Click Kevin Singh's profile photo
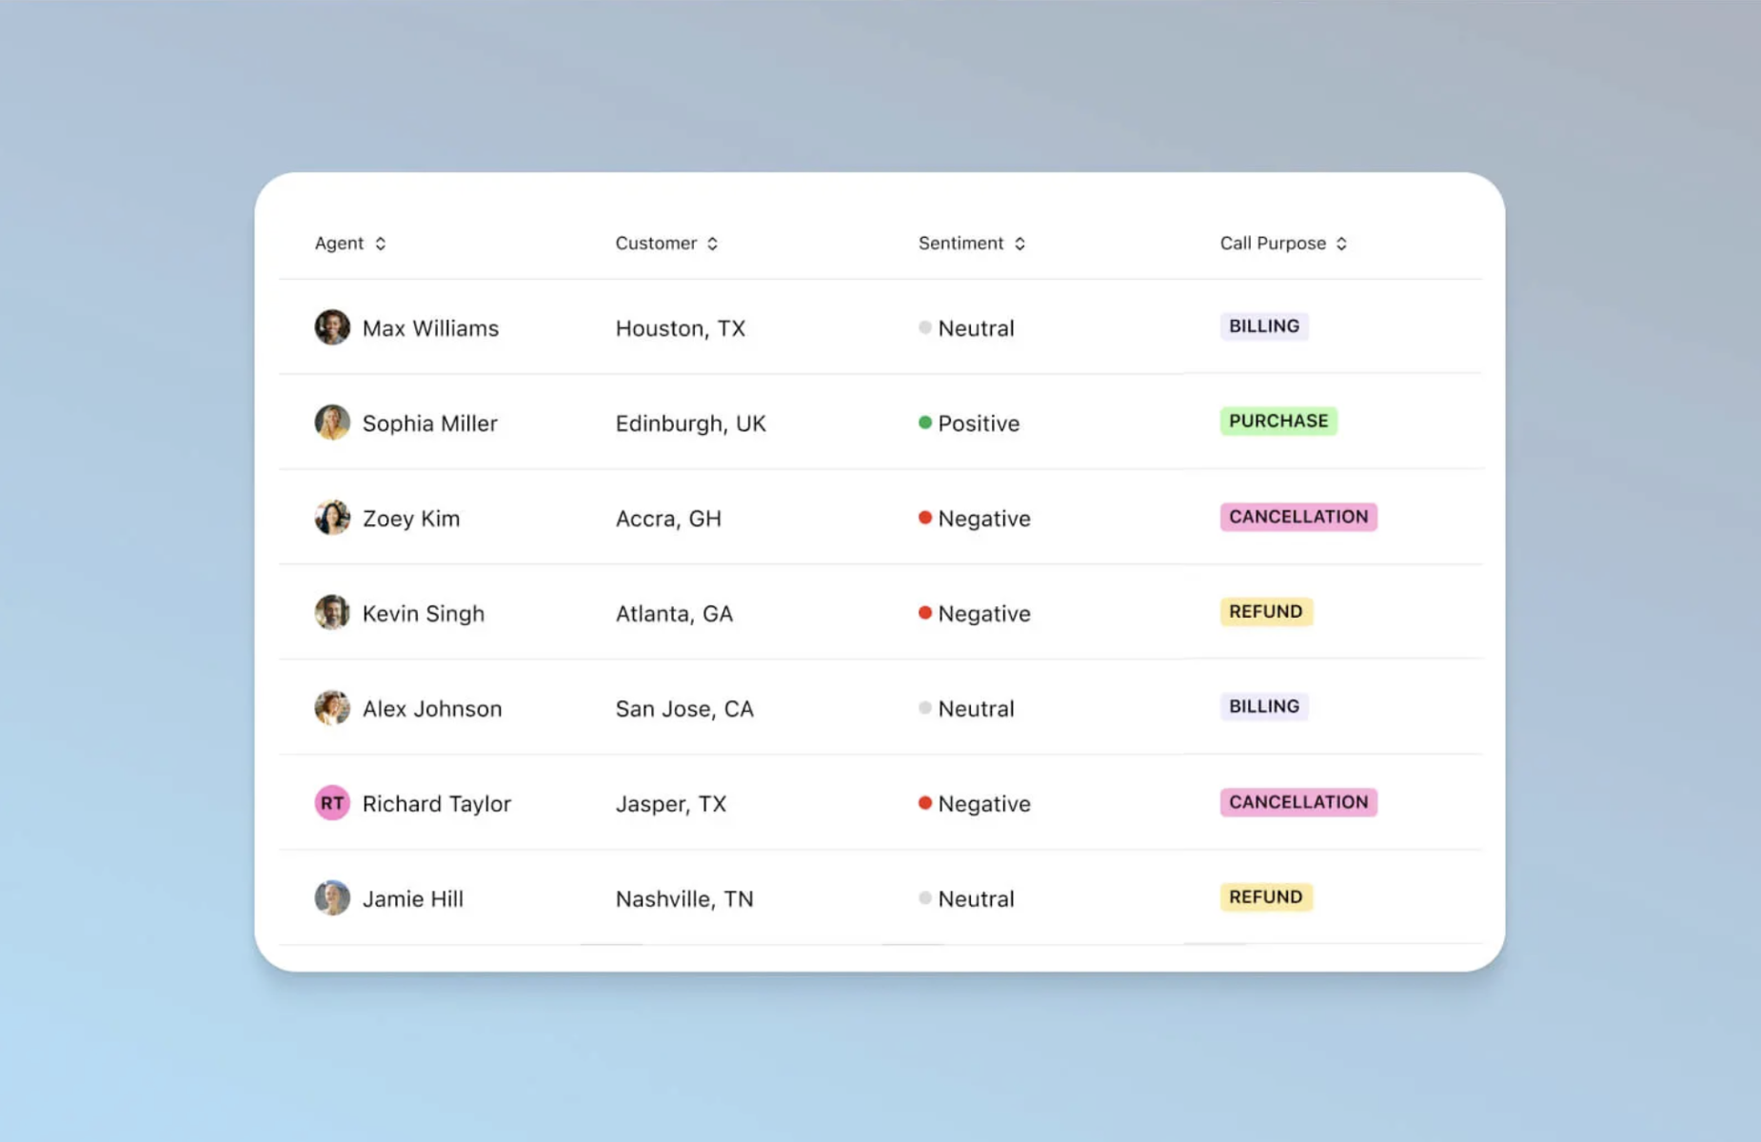The height and width of the screenshot is (1142, 1761). 331,613
